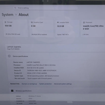Image resolution: width=105 pixels, height=105 pixels.
Task: Select the Installed on date value
Action: point(32,101)
